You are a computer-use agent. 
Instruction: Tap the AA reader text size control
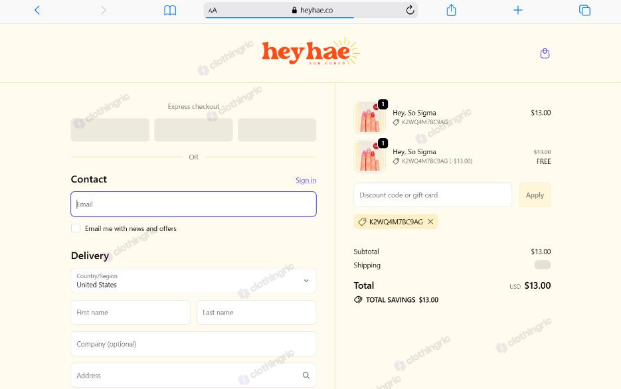[x=213, y=10]
